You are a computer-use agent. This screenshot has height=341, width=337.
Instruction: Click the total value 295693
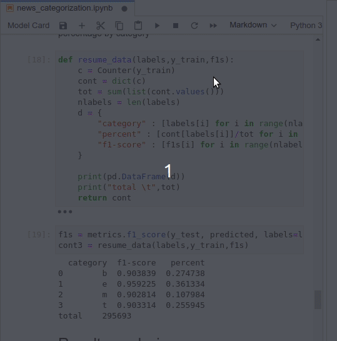117,316
